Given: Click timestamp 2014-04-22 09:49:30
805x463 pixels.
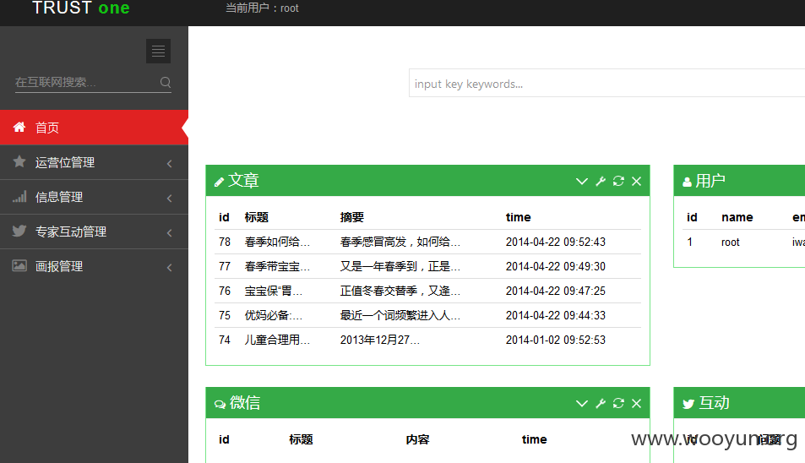Looking at the screenshot, I should [x=556, y=266].
